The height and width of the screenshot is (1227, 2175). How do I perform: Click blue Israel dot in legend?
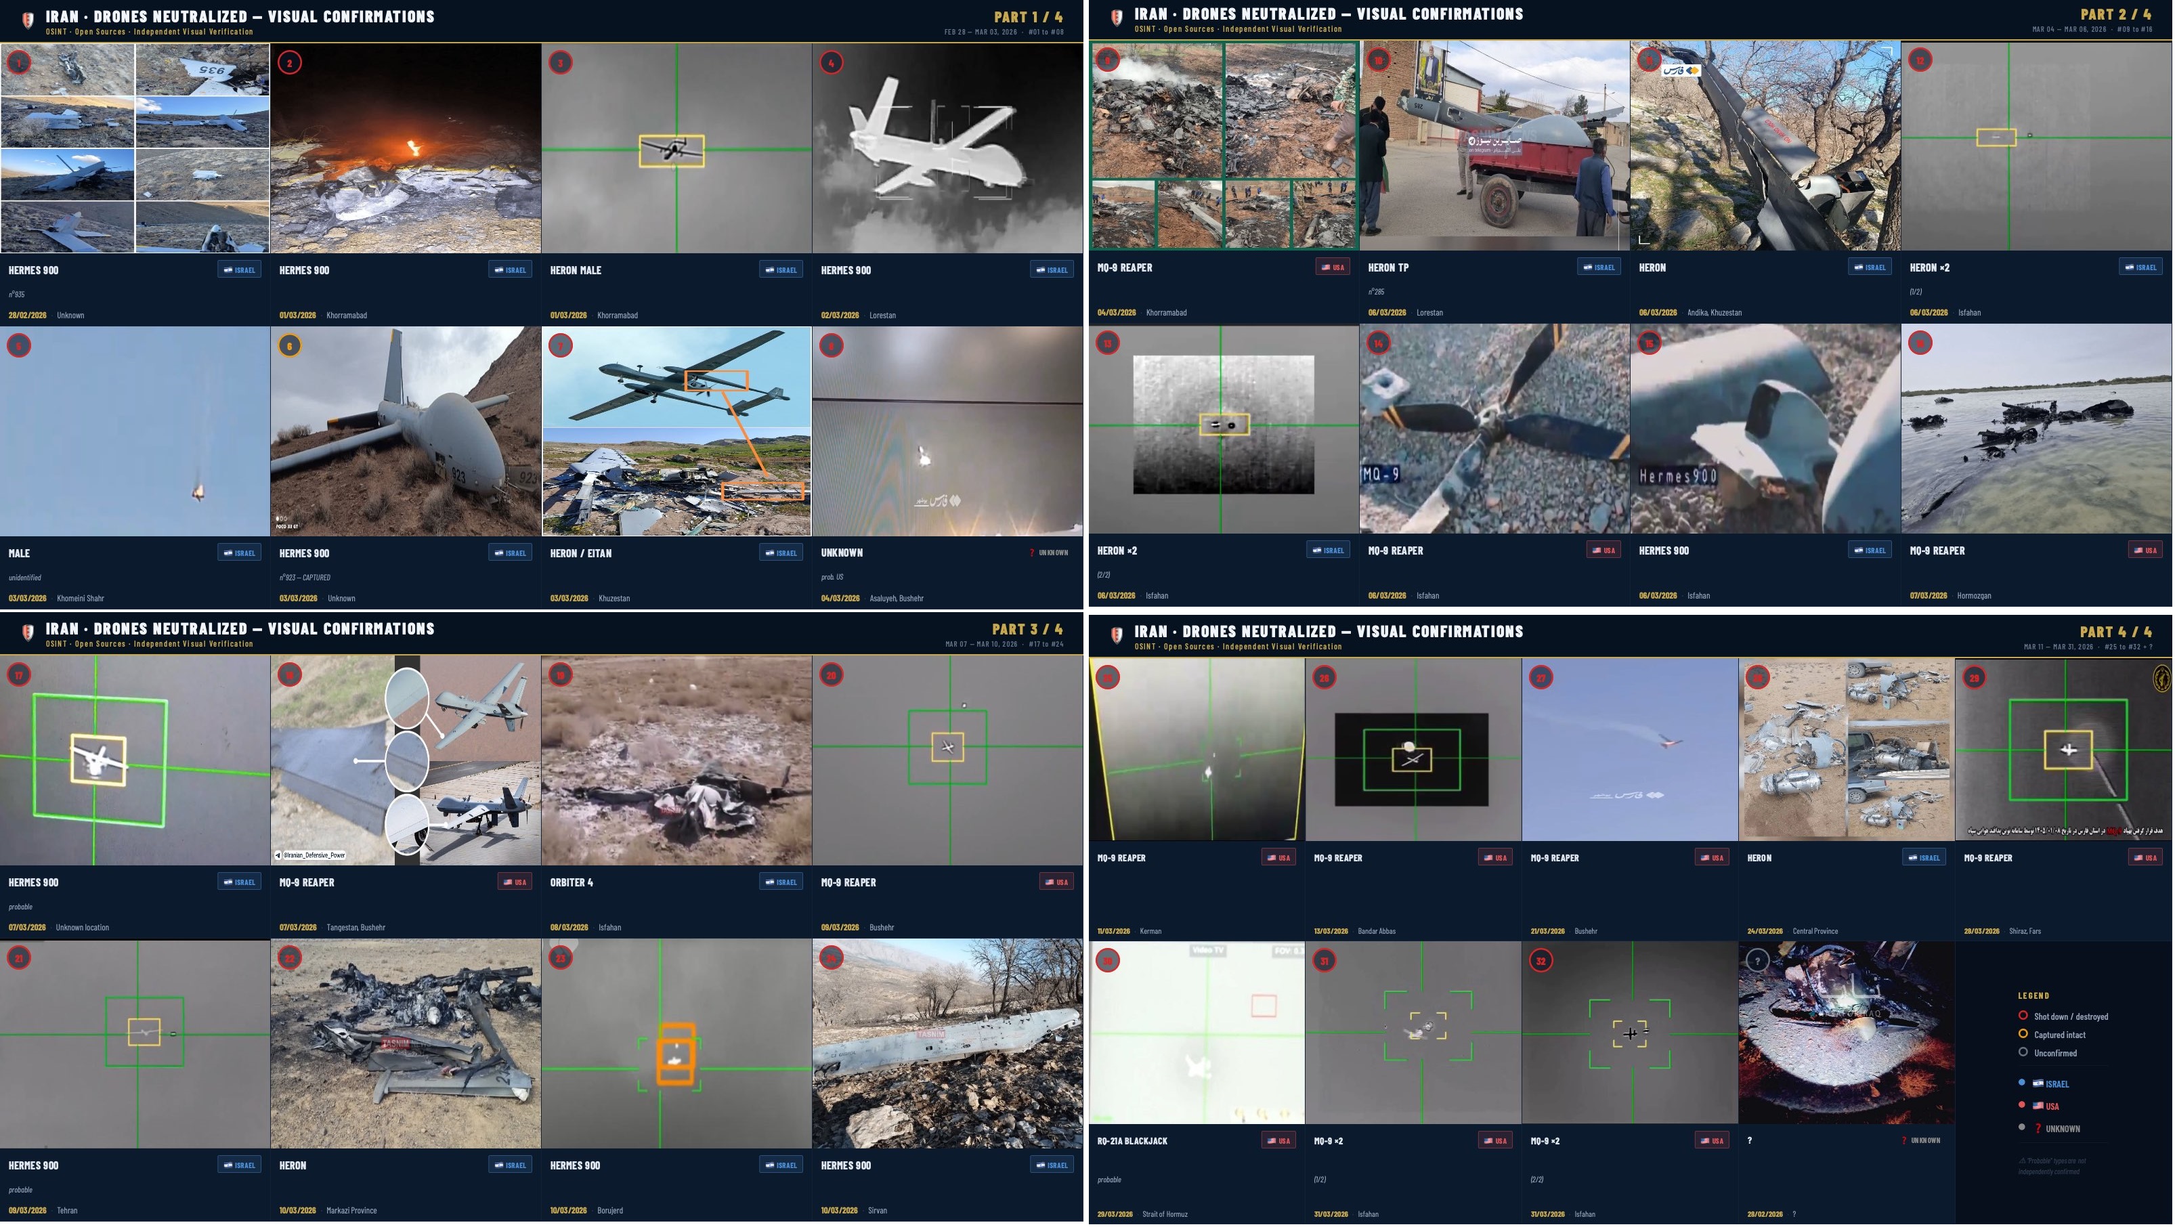tap(2021, 1083)
